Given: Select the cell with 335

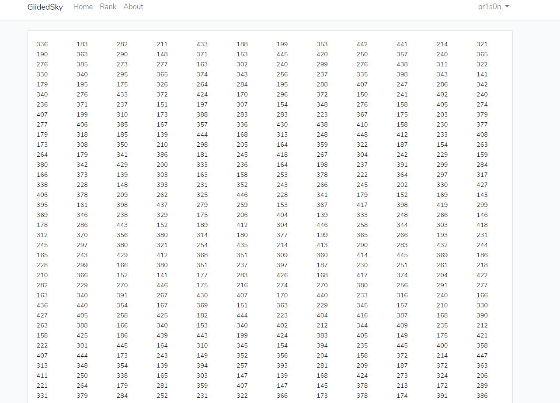Looking at the screenshot, I should 362,74.
